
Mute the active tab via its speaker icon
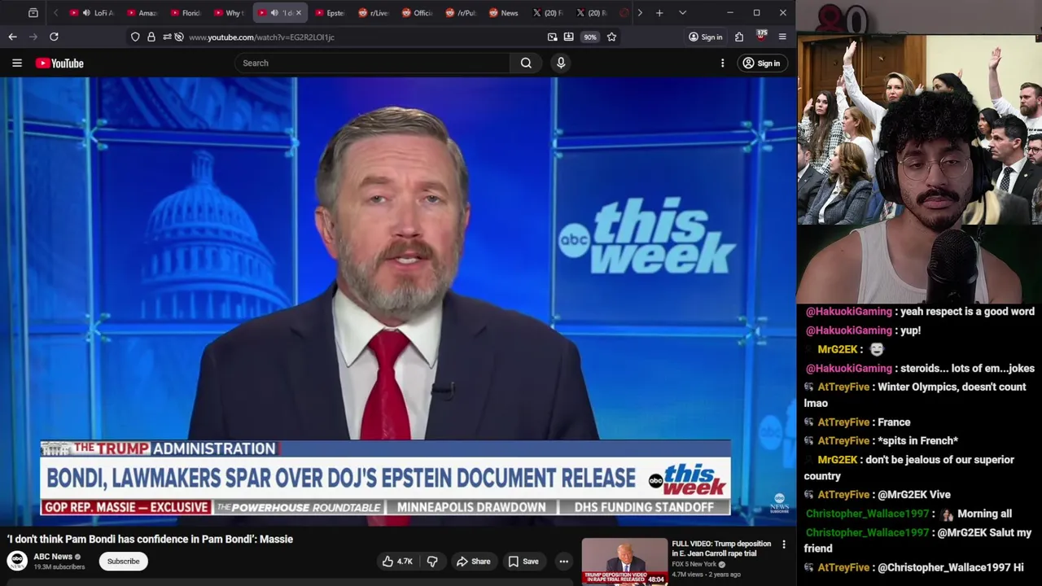tap(274, 13)
